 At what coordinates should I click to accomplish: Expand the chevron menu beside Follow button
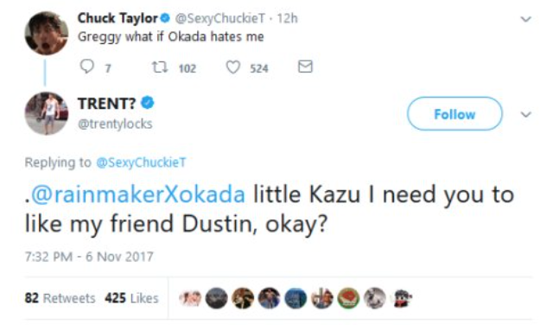pyautogui.click(x=526, y=114)
